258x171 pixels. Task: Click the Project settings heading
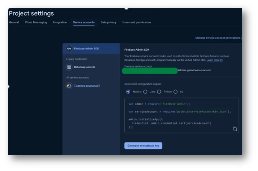point(31,13)
